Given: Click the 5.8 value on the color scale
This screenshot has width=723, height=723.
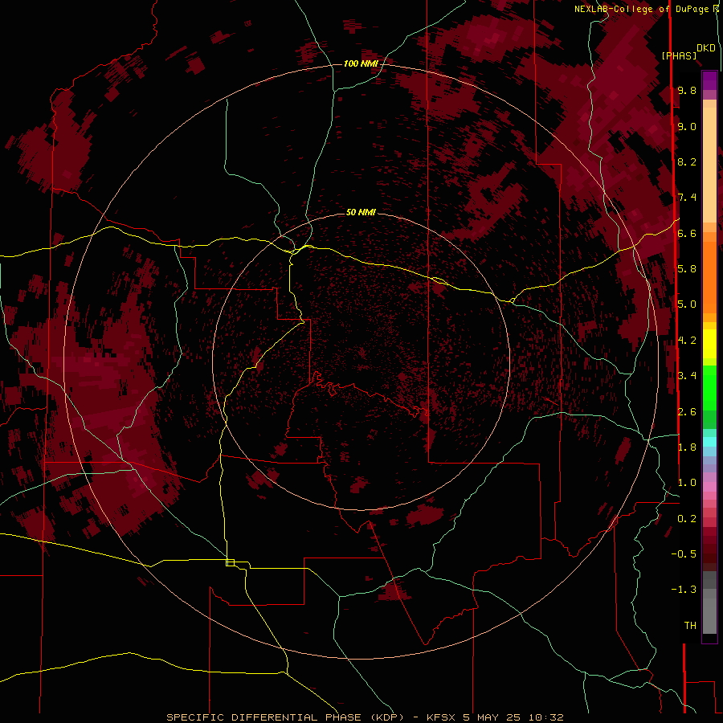Looking at the screenshot, I should [x=687, y=268].
